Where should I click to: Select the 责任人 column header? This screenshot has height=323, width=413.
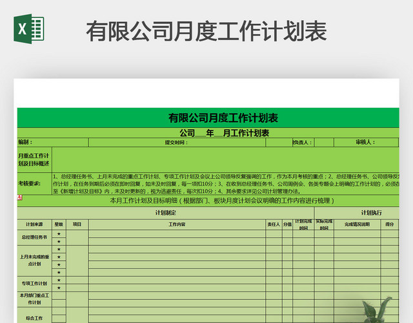tap(274, 224)
